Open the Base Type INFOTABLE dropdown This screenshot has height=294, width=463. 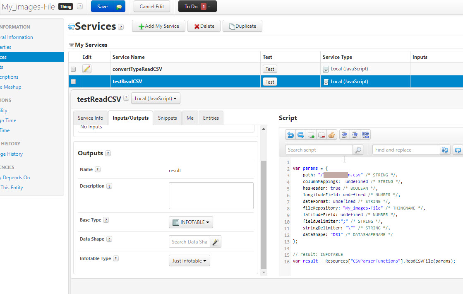point(191,222)
